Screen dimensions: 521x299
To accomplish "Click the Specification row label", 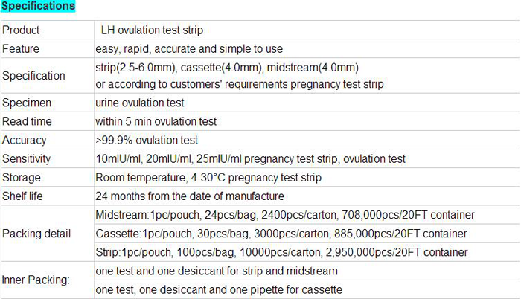I will (x=33, y=76).
